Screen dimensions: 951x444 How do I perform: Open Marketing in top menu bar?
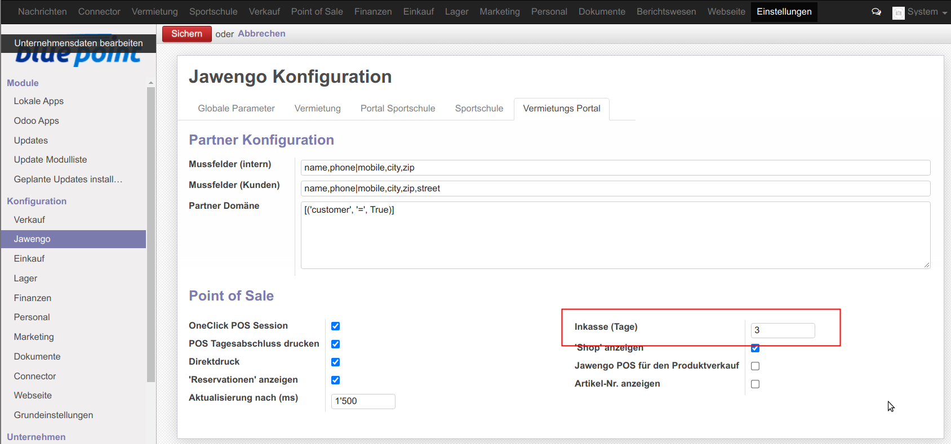point(500,12)
